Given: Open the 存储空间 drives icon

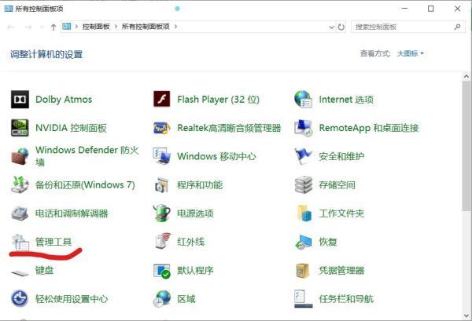Looking at the screenshot, I should [304, 184].
